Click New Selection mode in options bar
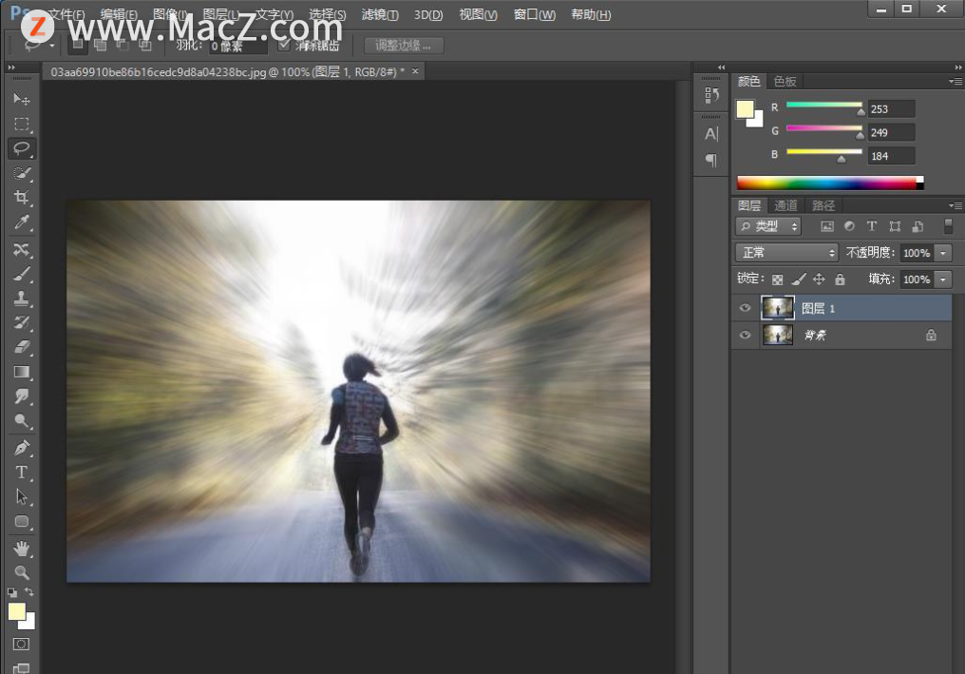Viewport: 965px width, 674px height. pos(78,45)
